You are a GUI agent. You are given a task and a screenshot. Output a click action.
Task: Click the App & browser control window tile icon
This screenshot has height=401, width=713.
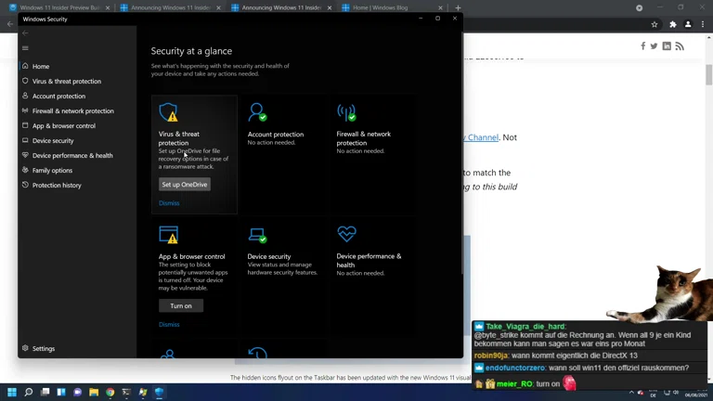pos(168,235)
